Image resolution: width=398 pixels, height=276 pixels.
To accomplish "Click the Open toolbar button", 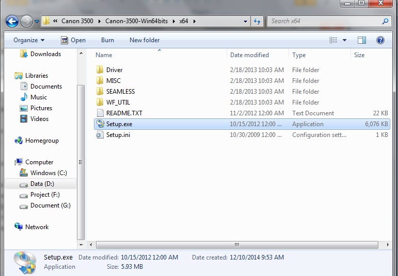I will click(x=73, y=40).
